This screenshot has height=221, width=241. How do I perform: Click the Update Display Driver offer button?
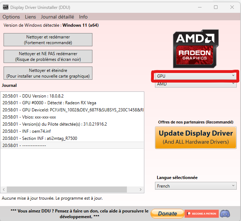(x=196, y=138)
